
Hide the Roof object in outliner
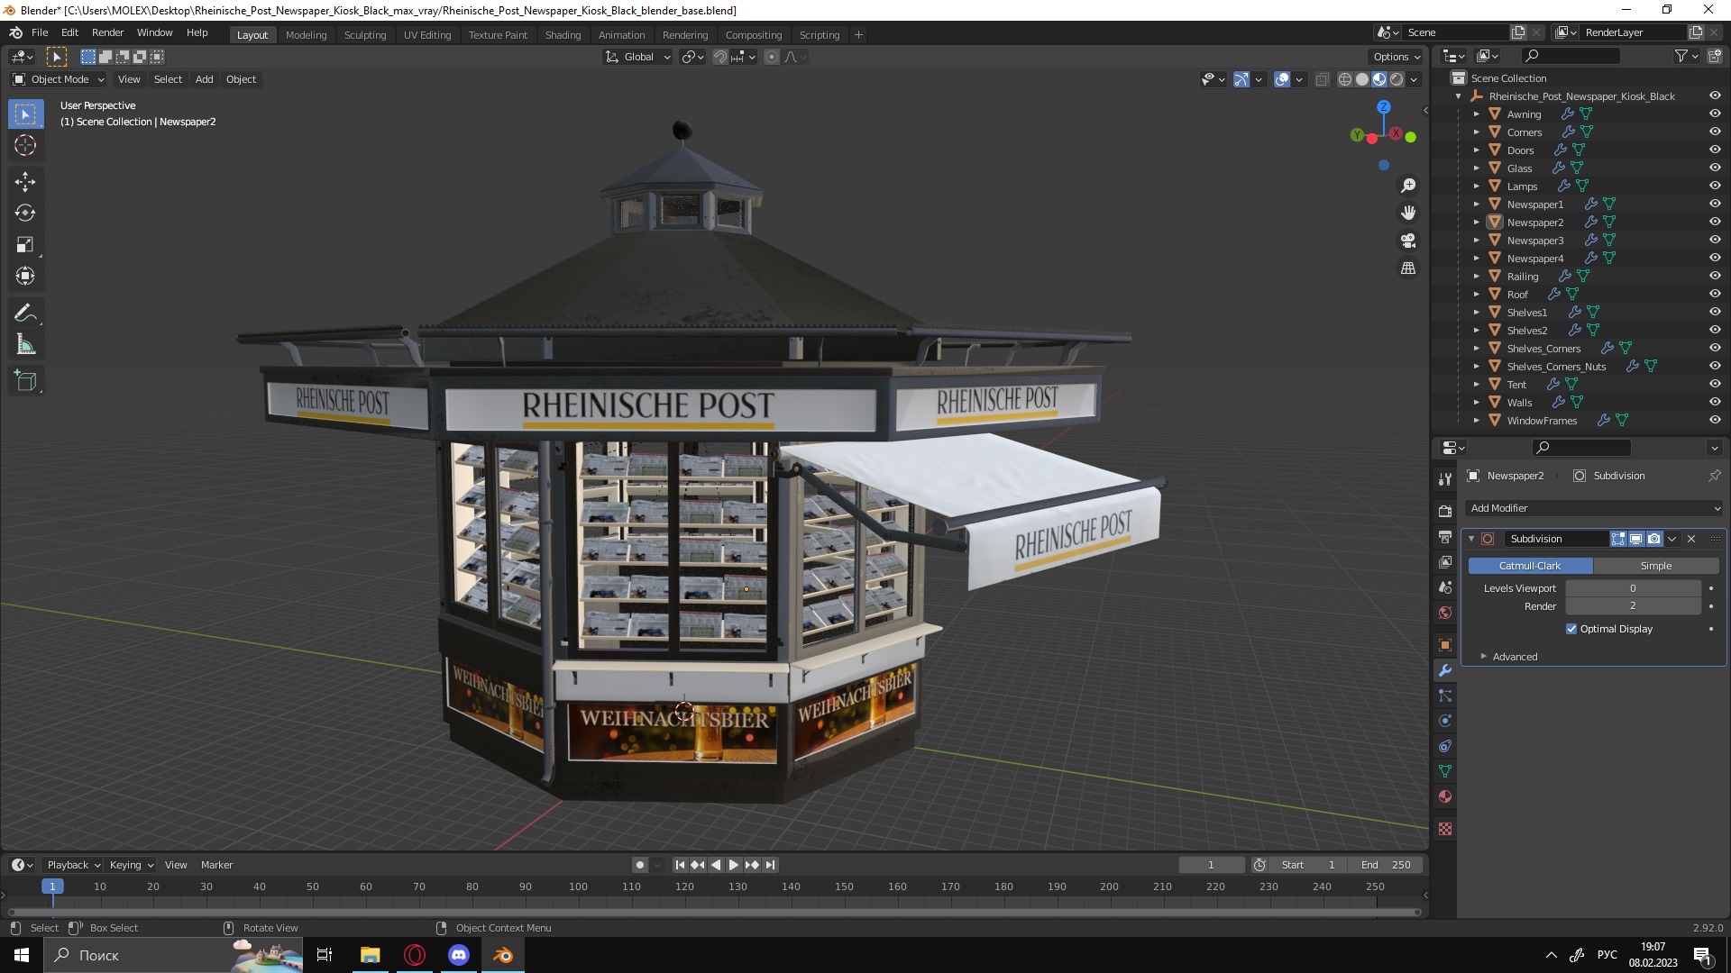pos(1715,295)
